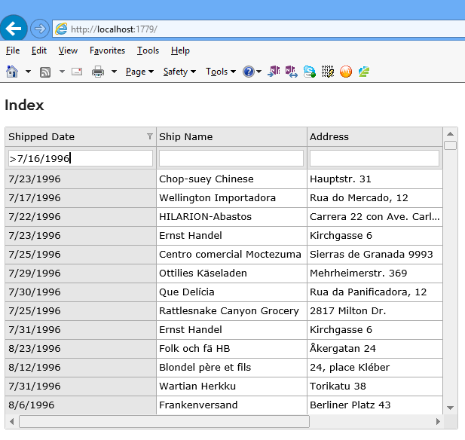
Task: Click the vertical scrollbar down arrow
Action: [450, 408]
